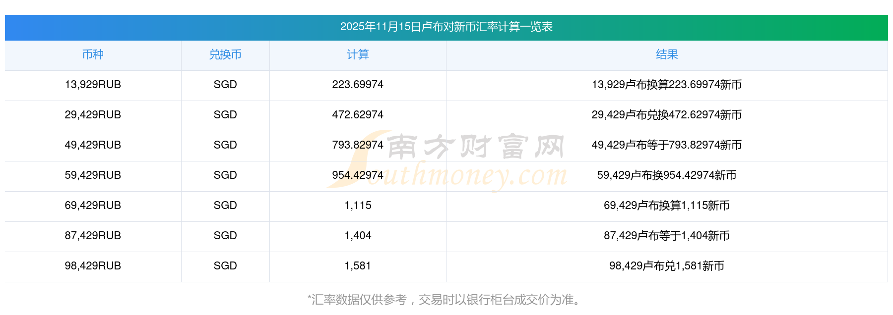Select the value 472.62974 in 计算 column
The height and width of the screenshot is (315, 893).
click(x=358, y=115)
